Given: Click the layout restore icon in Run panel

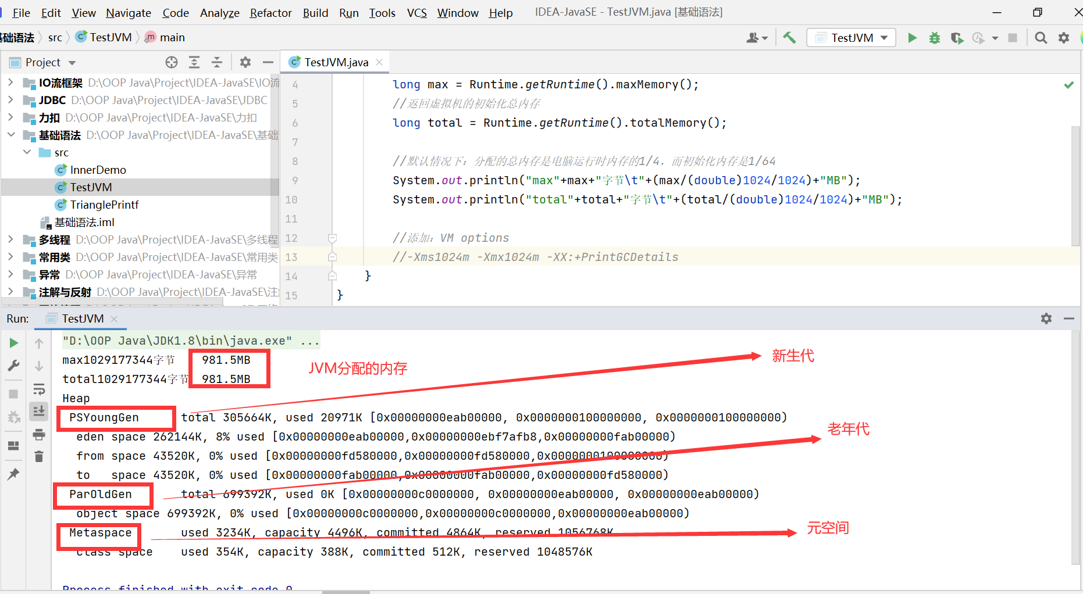Looking at the screenshot, I should point(13,446).
